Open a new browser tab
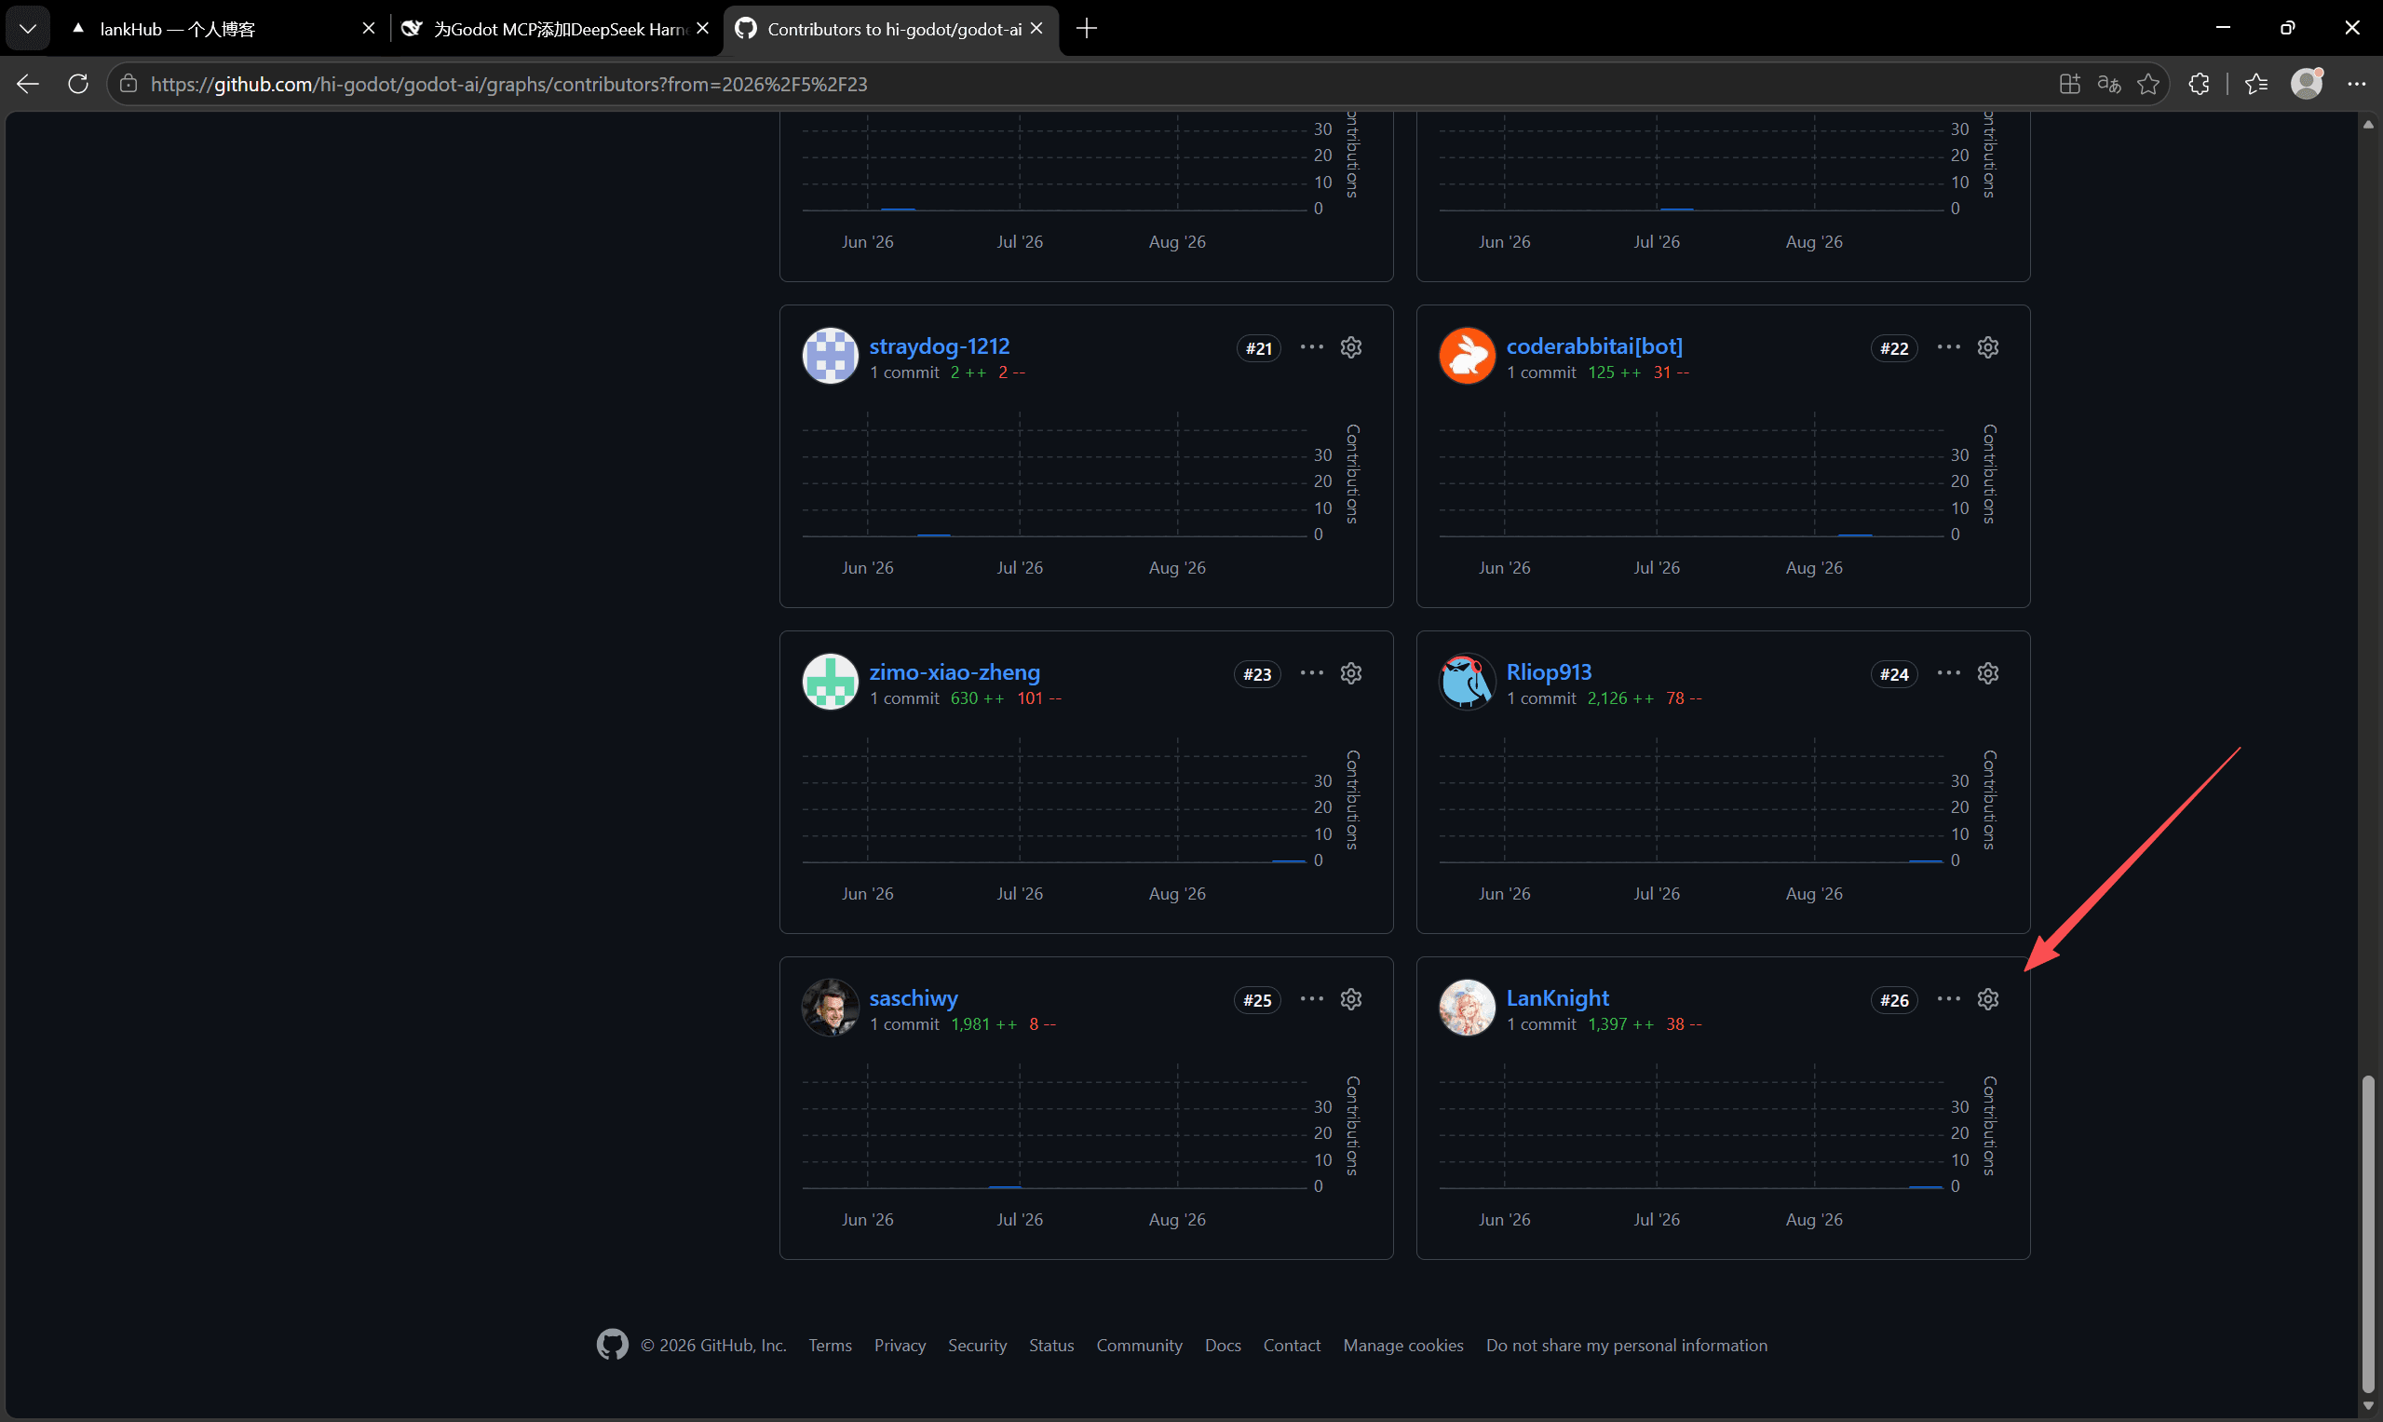Image resolution: width=2383 pixels, height=1422 pixels. pos(1087,29)
